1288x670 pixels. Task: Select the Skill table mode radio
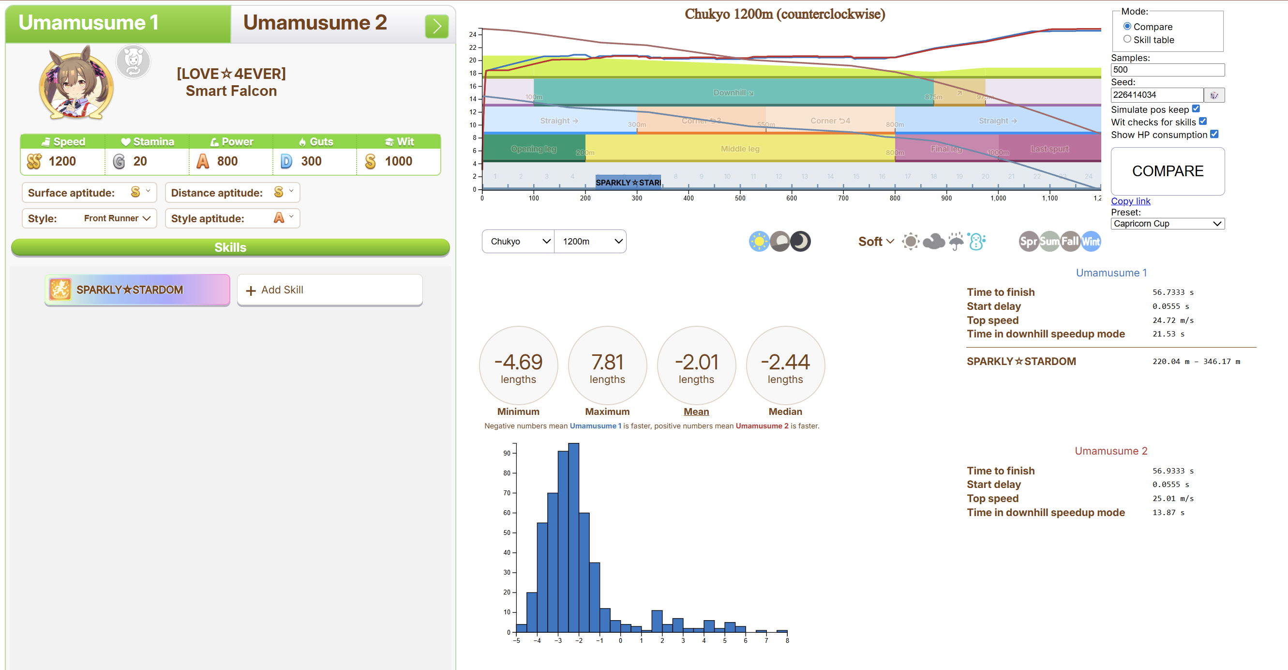coord(1127,39)
